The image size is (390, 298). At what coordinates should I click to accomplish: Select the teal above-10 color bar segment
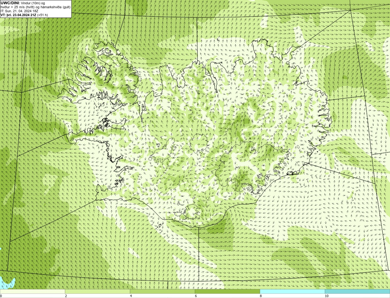click(x=357, y=291)
